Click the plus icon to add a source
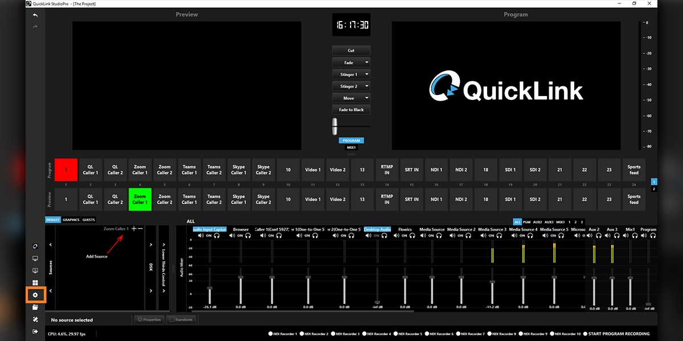Screen dimensions: 683x341 [x=134, y=228]
